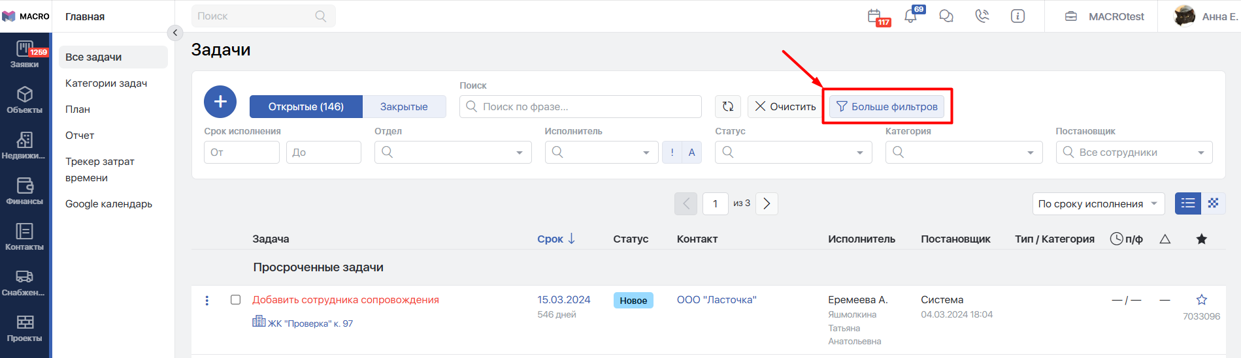Screen dimensions: 1241x358
Task: Switch to the tile grid view
Action: pos(1213,203)
